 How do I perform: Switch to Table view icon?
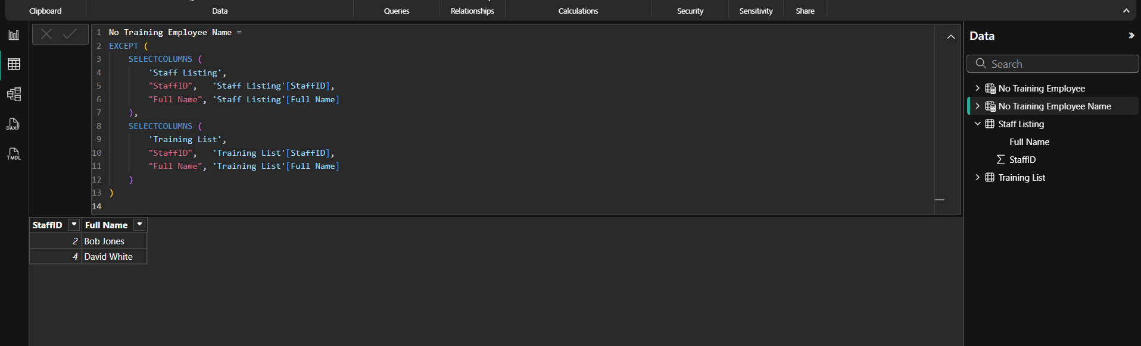(x=14, y=64)
